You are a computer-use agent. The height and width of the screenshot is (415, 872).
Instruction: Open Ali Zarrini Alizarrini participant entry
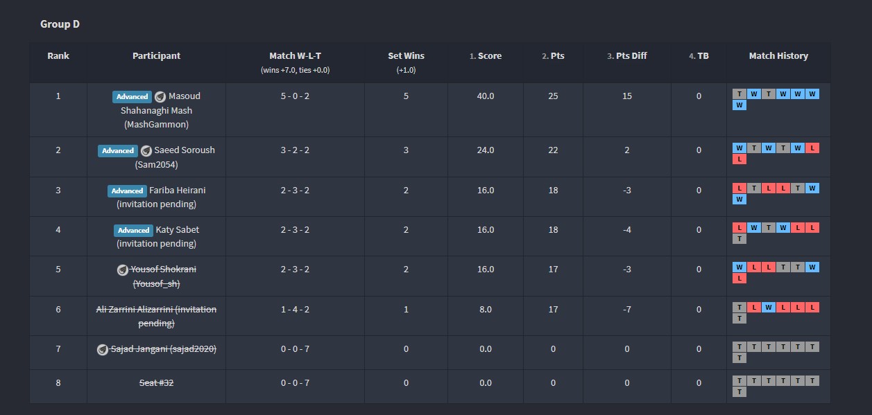[156, 316]
